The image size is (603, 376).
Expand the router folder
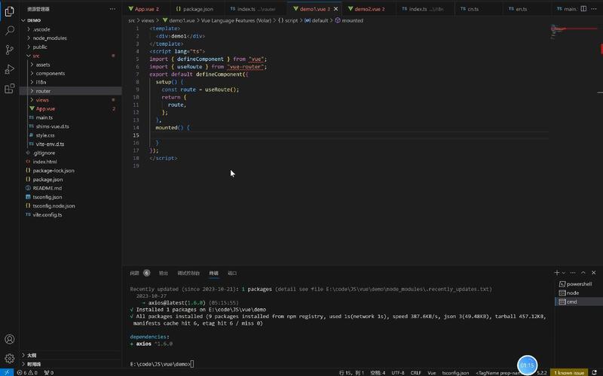pos(71,91)
